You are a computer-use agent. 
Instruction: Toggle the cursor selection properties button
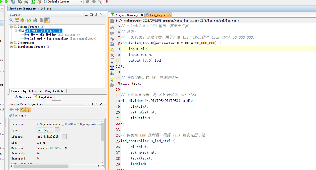pyautogui.click(x=28, y=110)
